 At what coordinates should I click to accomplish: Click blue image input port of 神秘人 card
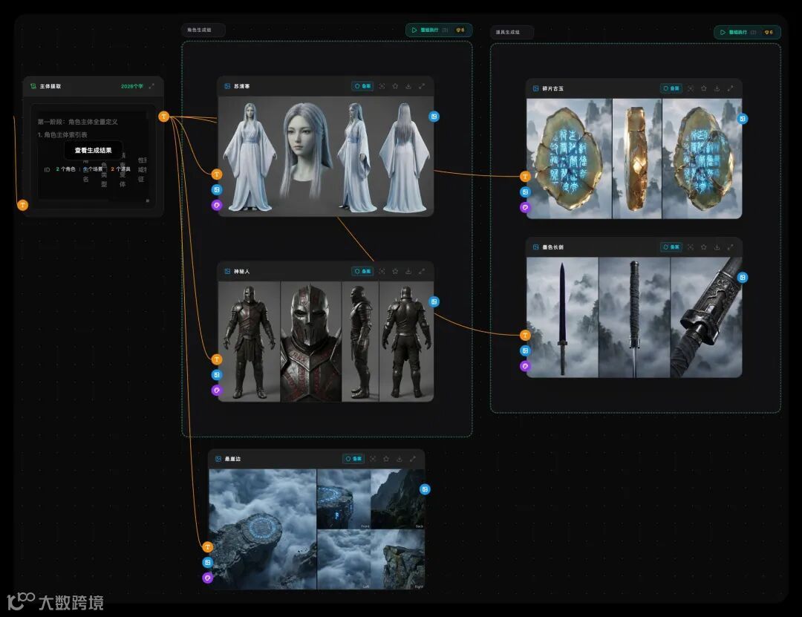217,375
